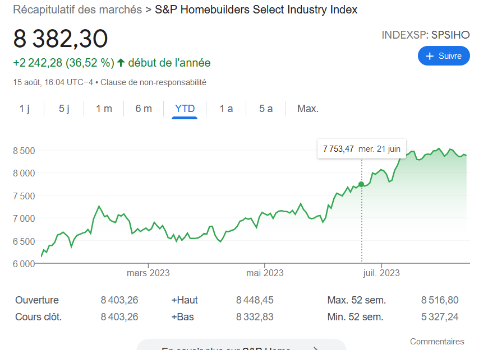Select the 1 j time range tab

[24, 109]
